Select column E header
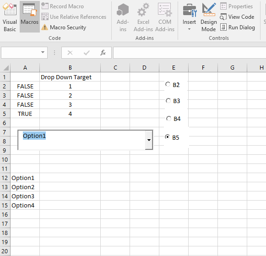Screen dimensions: 266x256 174,68
